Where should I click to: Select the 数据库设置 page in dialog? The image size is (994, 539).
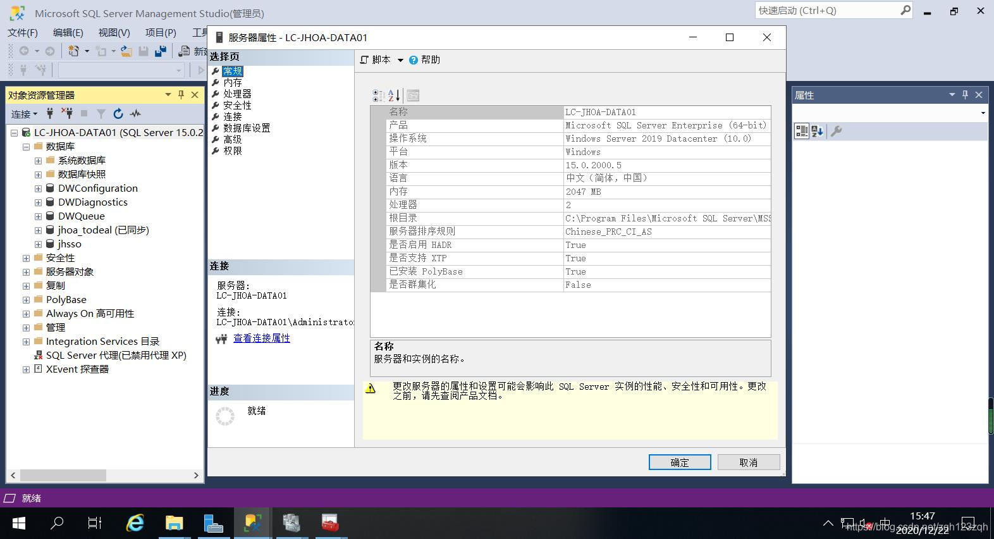(247, 128)
